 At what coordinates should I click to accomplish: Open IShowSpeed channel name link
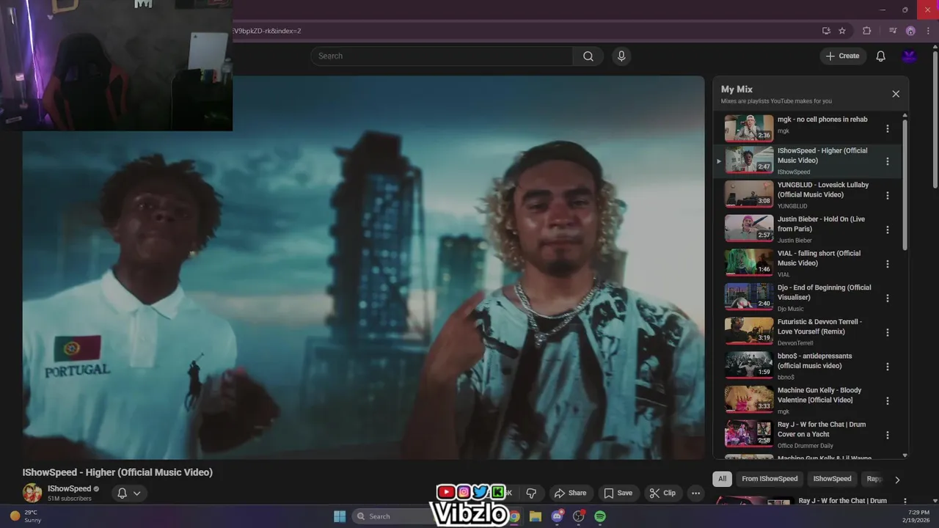coord(70,488)
